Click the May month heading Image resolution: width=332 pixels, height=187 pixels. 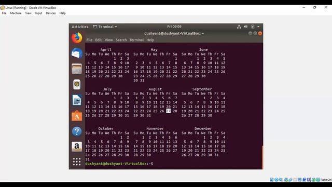(154, 50)
